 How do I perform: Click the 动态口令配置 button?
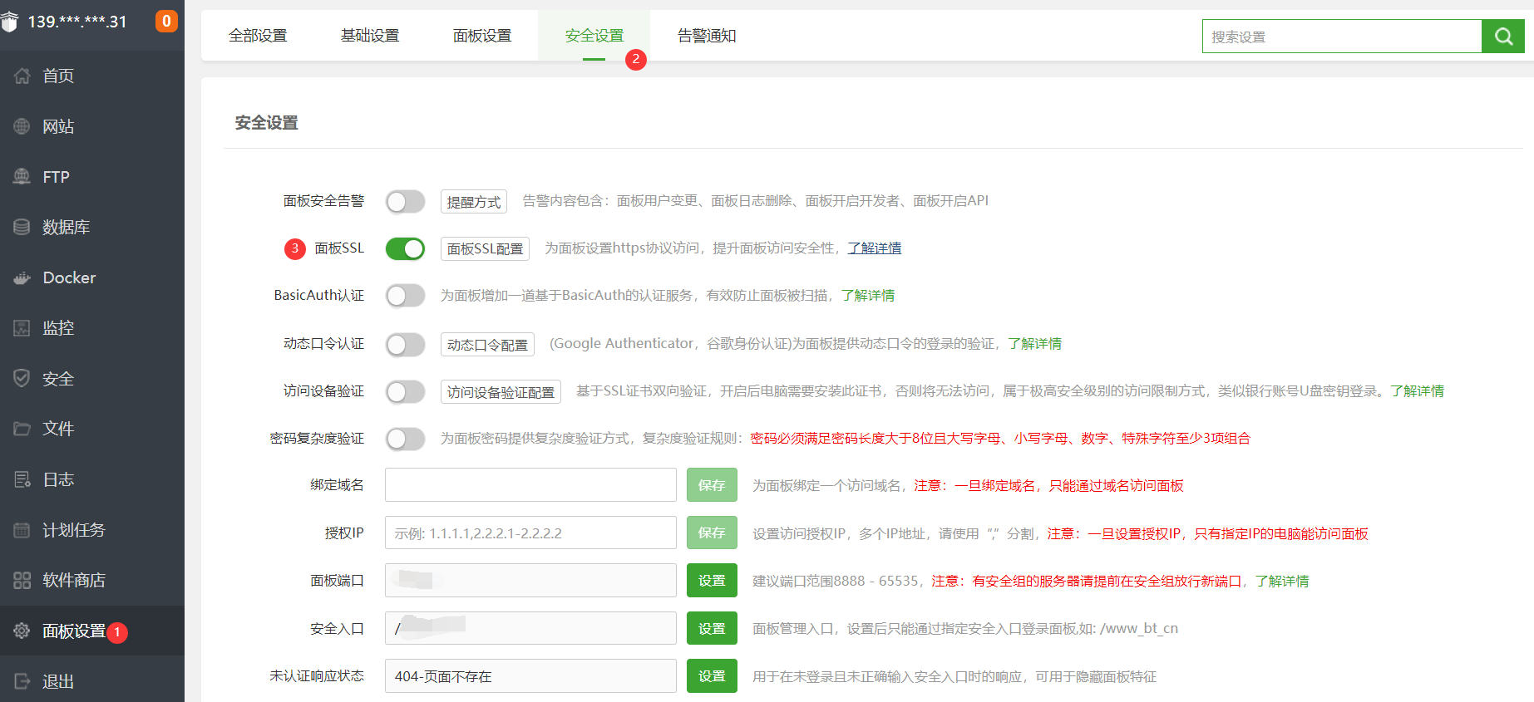point(487,345)
